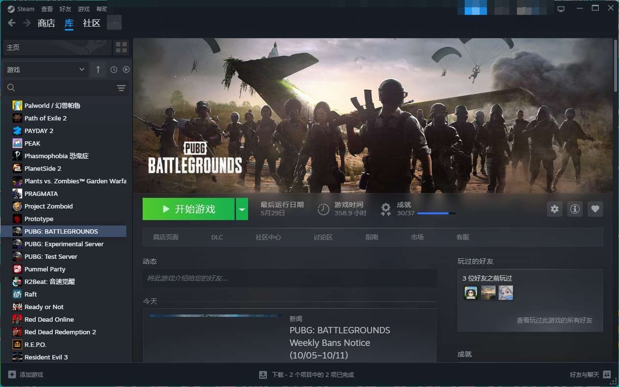Open PUBG manage settings gear
619x387 pixels.
(555, 209)
